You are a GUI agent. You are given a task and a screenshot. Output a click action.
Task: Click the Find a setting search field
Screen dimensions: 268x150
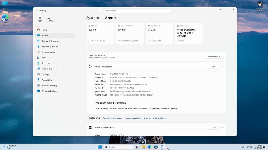coord(135,11)
